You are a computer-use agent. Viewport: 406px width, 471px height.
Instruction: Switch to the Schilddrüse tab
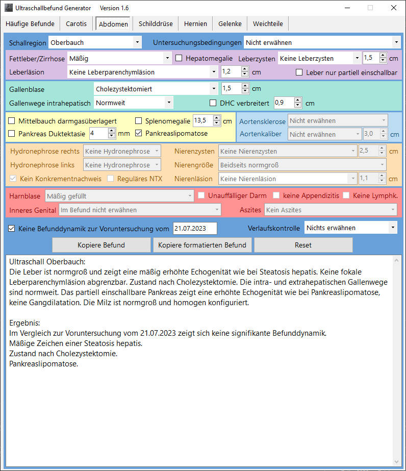click(x=156, y=23)
